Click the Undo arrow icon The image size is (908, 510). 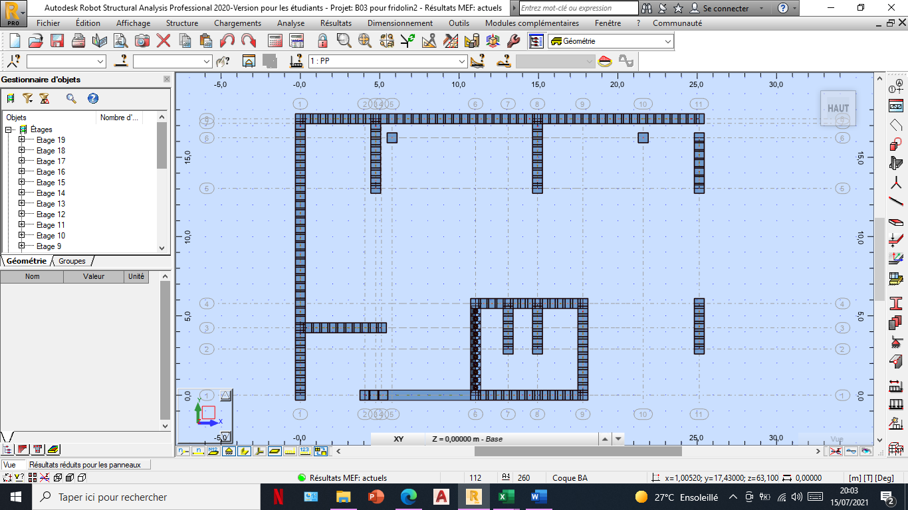(227, 41)
